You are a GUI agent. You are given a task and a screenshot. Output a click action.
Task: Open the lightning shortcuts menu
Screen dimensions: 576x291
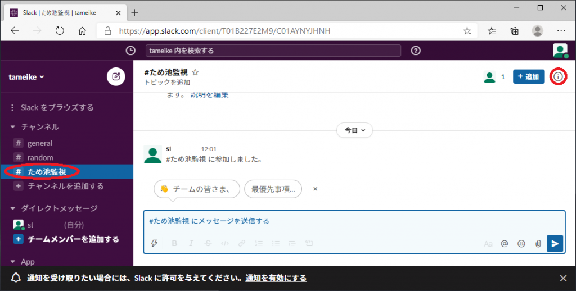click(154, 243)
